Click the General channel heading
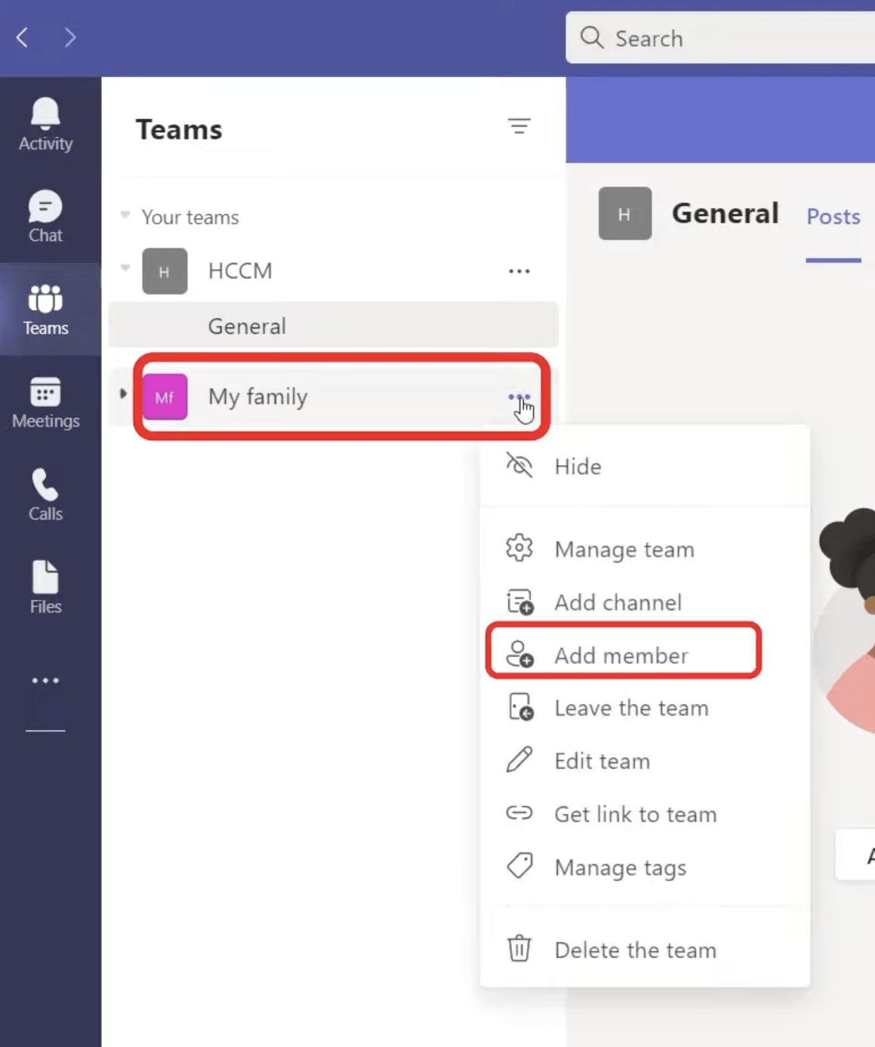The width and height of the screenshot is (875, 1047). pos(725,214)
